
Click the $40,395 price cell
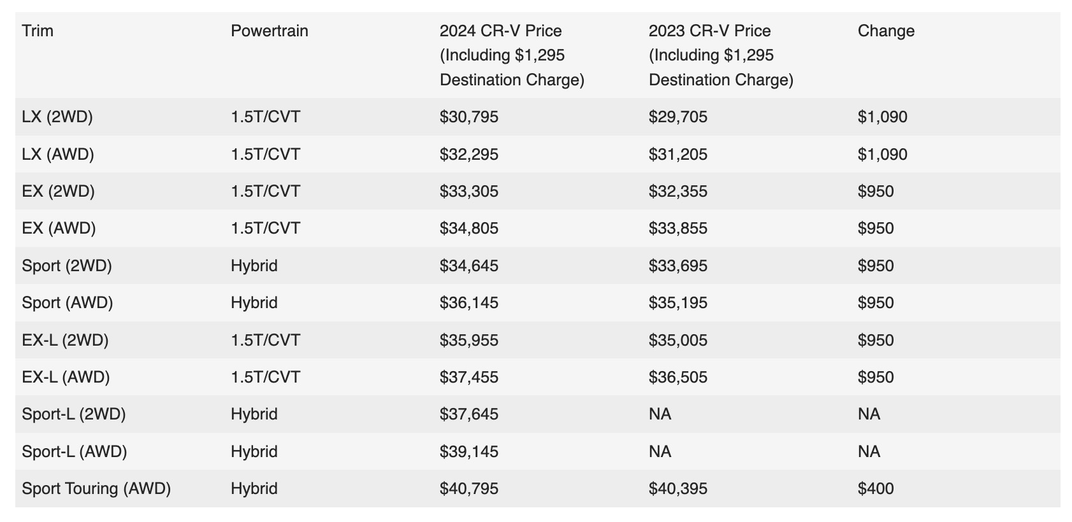[x=678, y=489]
